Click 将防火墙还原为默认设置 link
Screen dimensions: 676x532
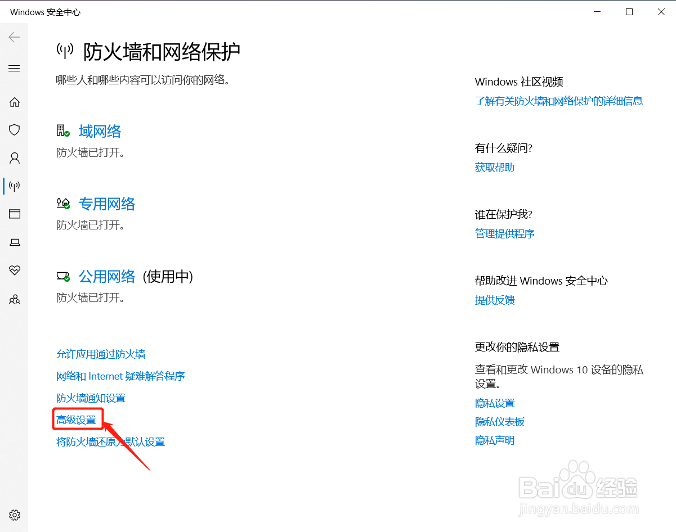[110, 442]
